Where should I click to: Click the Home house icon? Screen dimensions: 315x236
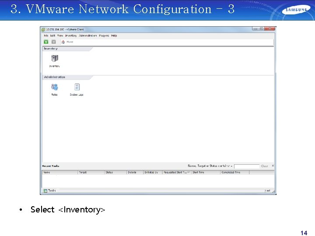[x=63, y=42]
